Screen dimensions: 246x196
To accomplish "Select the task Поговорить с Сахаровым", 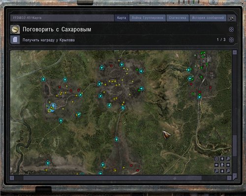I will point(57,29).
